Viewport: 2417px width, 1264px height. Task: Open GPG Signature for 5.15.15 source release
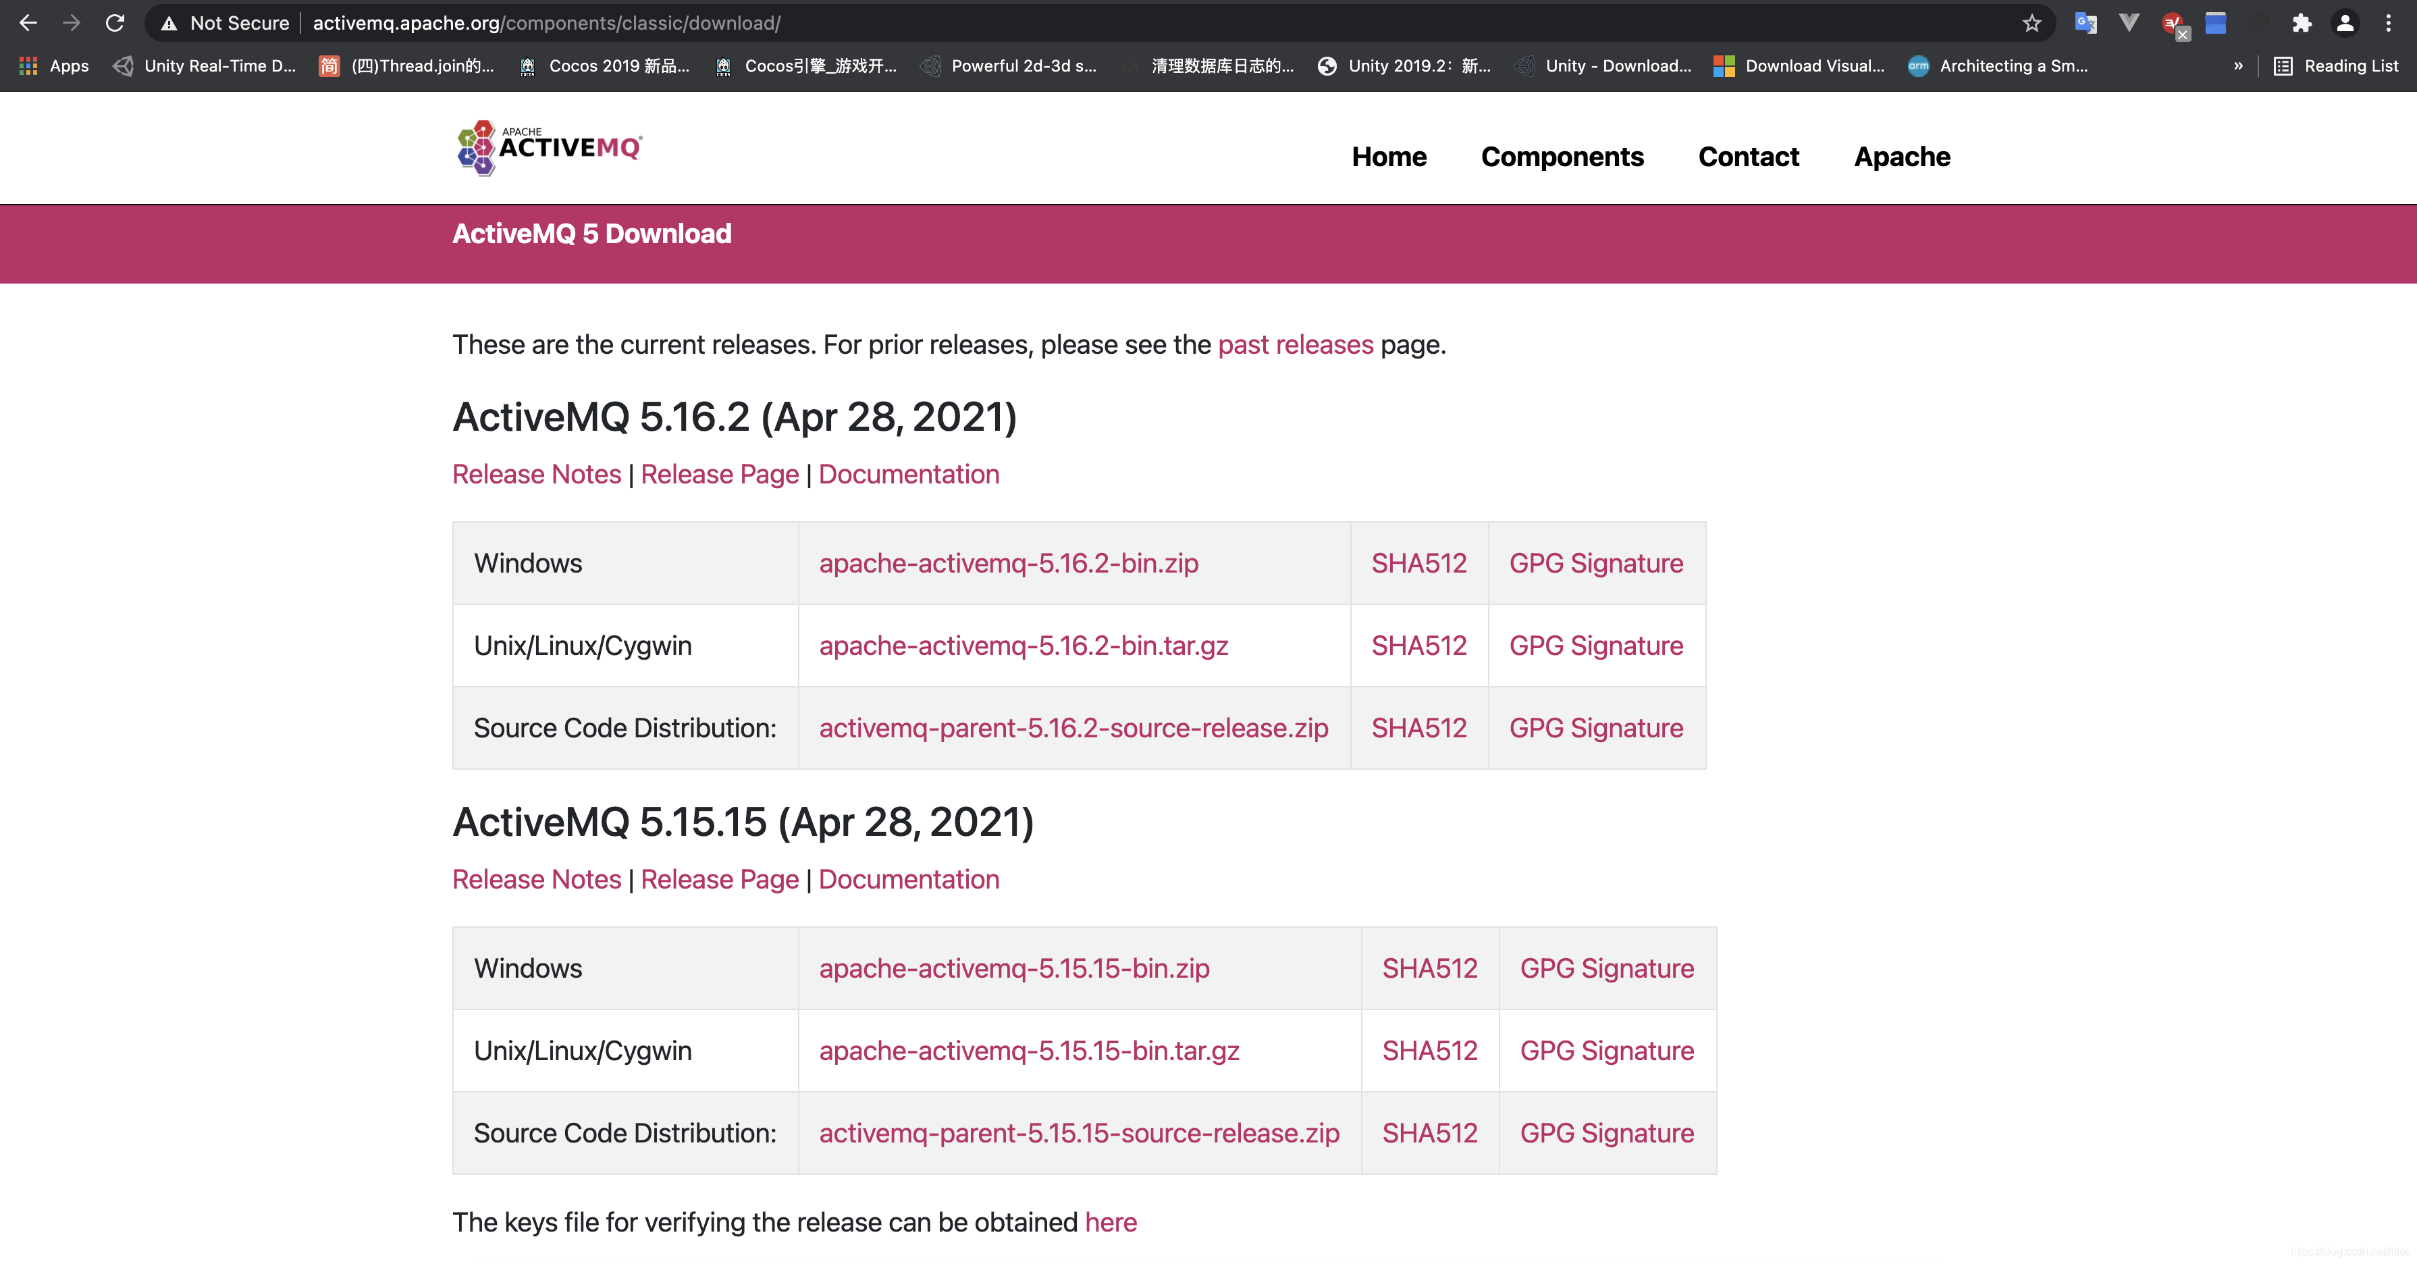[x=1608, y=1134]
